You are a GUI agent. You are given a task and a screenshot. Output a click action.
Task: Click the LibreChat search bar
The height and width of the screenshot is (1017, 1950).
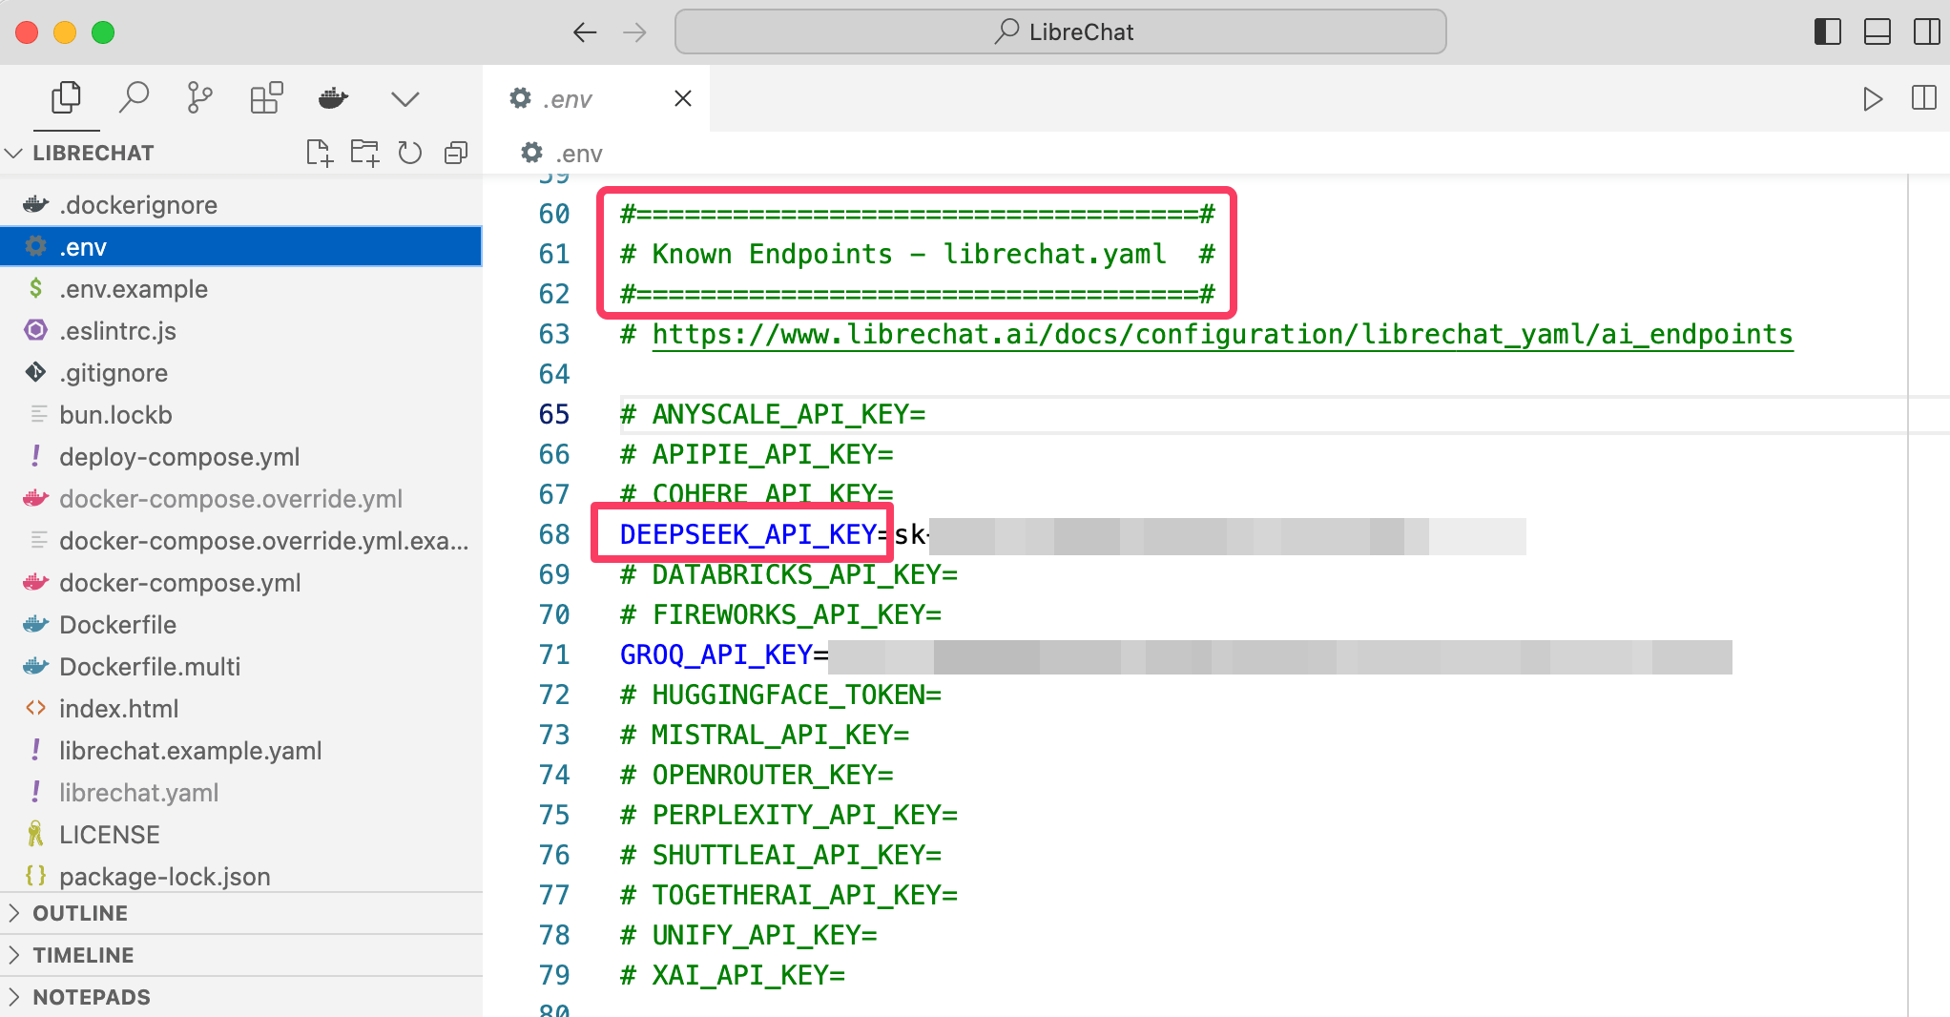pos(1060,32)
